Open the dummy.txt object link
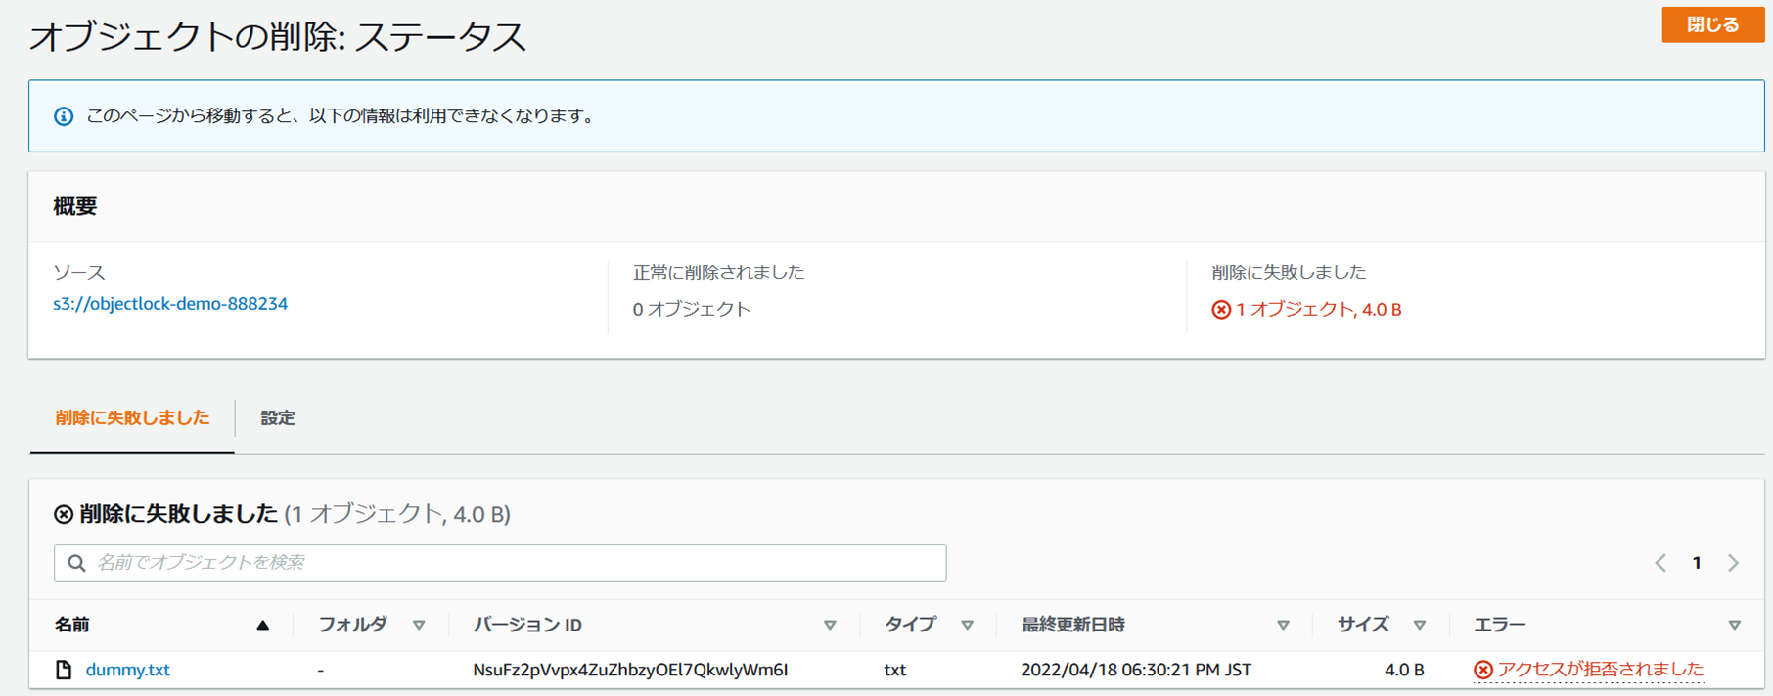 point(127,670)
